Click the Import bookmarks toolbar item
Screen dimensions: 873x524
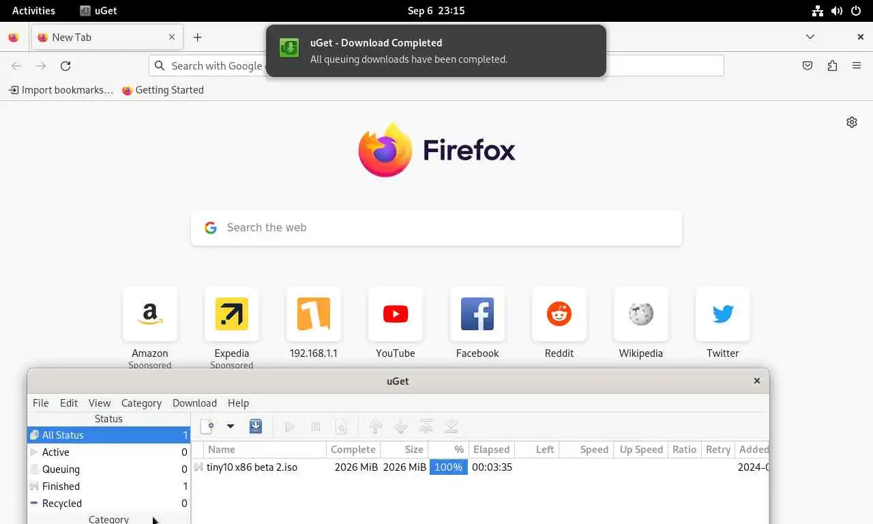click(61, 90)
